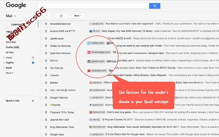Image resolution: width=219 pixels, height=137 pixels.
Task: Check the GitHub email checkbox
Action: click(x=41, y=61)
